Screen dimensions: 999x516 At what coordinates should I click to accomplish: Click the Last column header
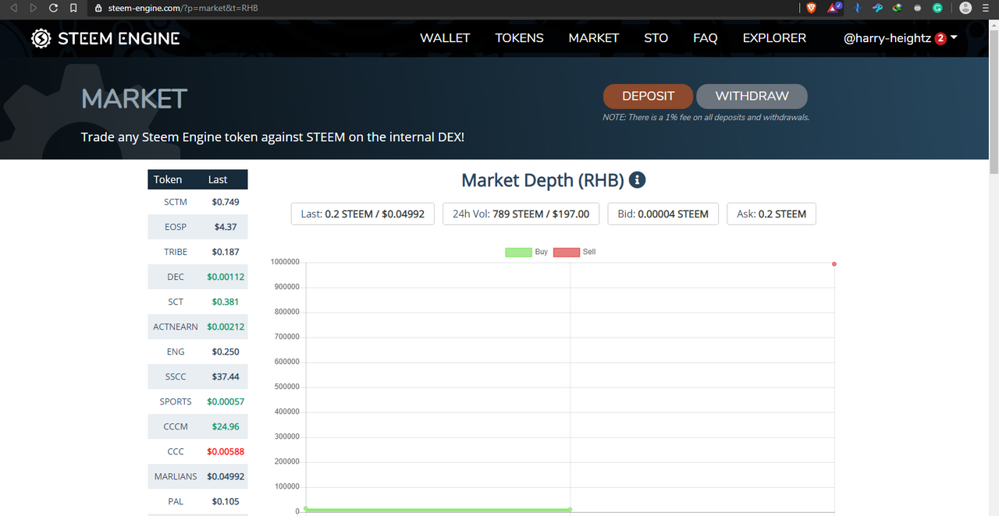tap(217, 179)
